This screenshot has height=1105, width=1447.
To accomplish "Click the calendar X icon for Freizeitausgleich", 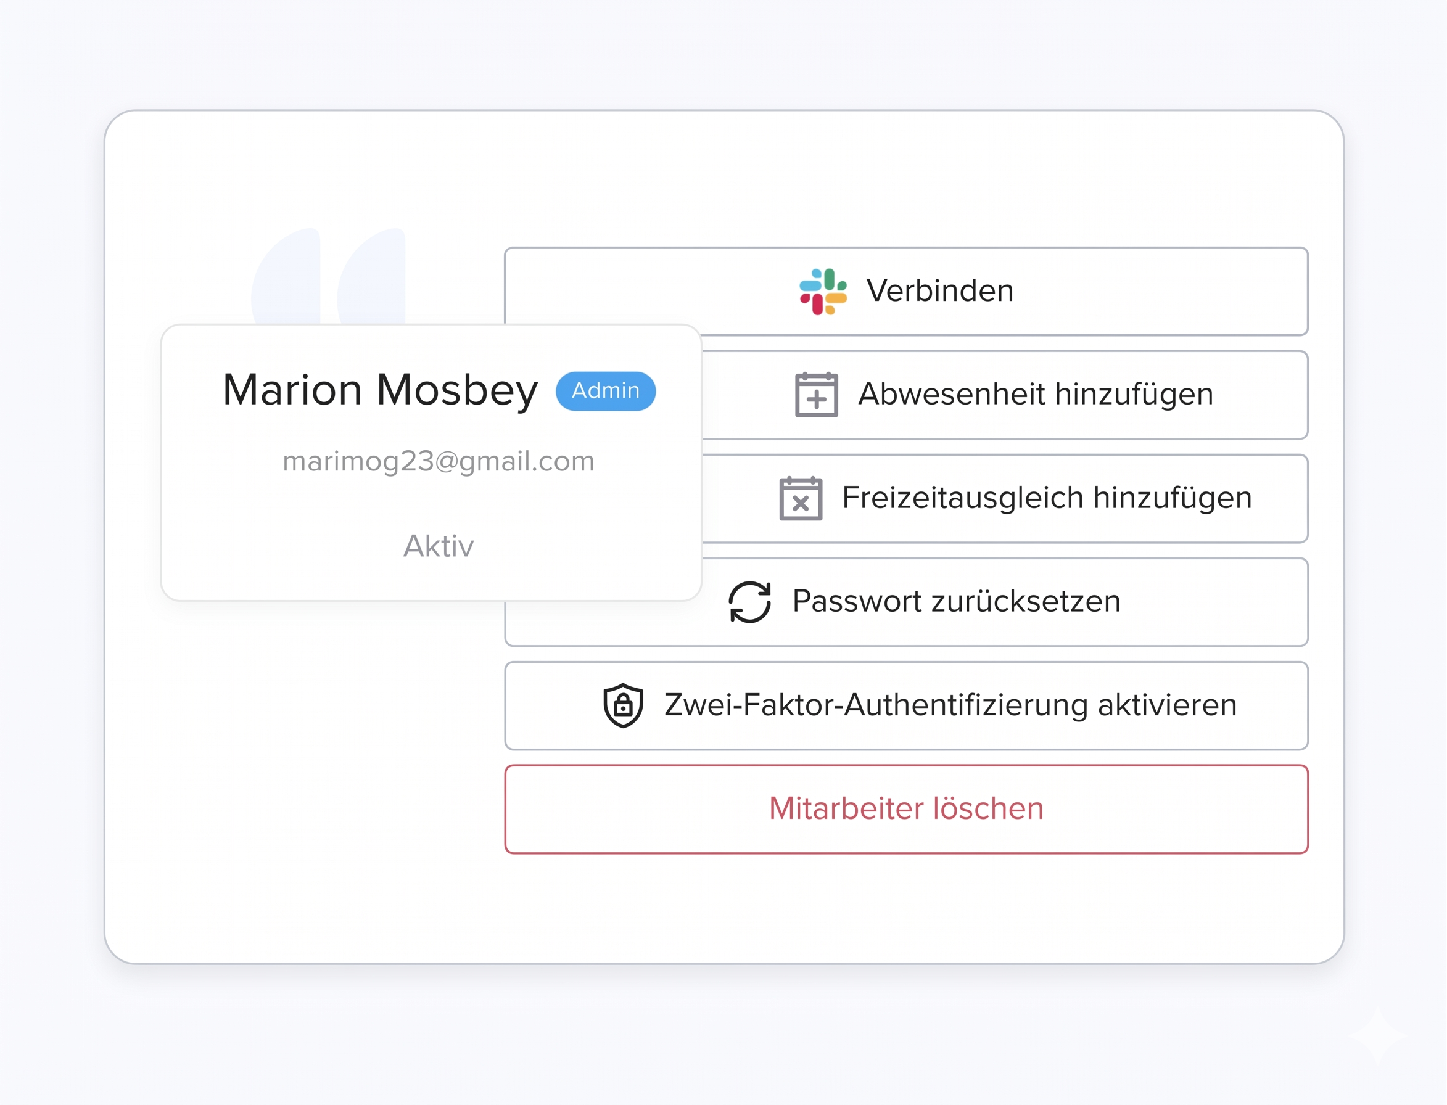I will tap(801, 499).
